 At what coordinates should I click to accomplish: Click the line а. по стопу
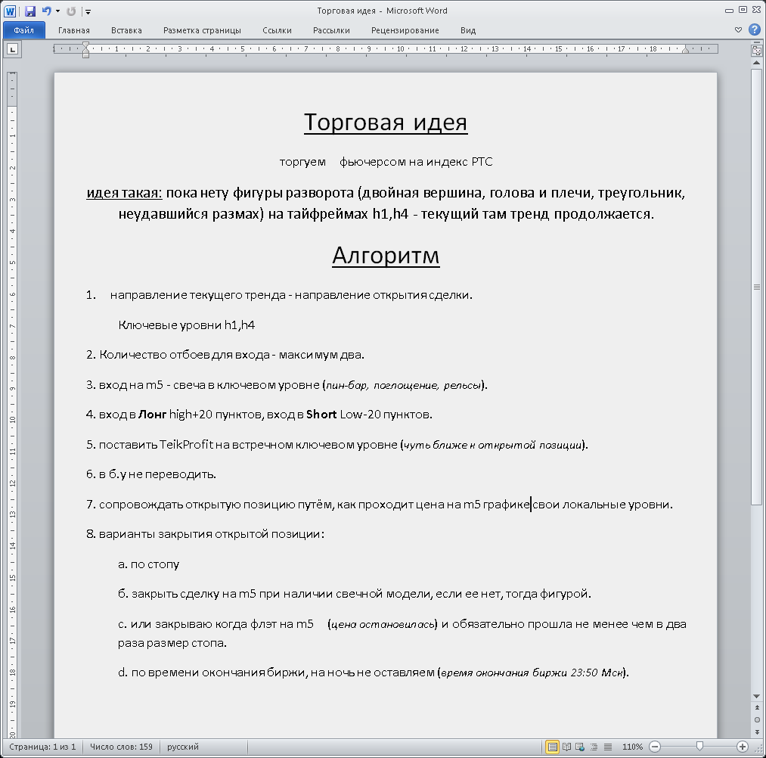[148, 564]
